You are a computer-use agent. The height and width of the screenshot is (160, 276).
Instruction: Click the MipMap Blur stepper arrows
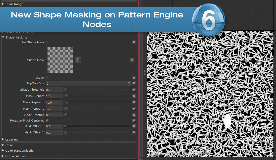[x=129, y=83]
